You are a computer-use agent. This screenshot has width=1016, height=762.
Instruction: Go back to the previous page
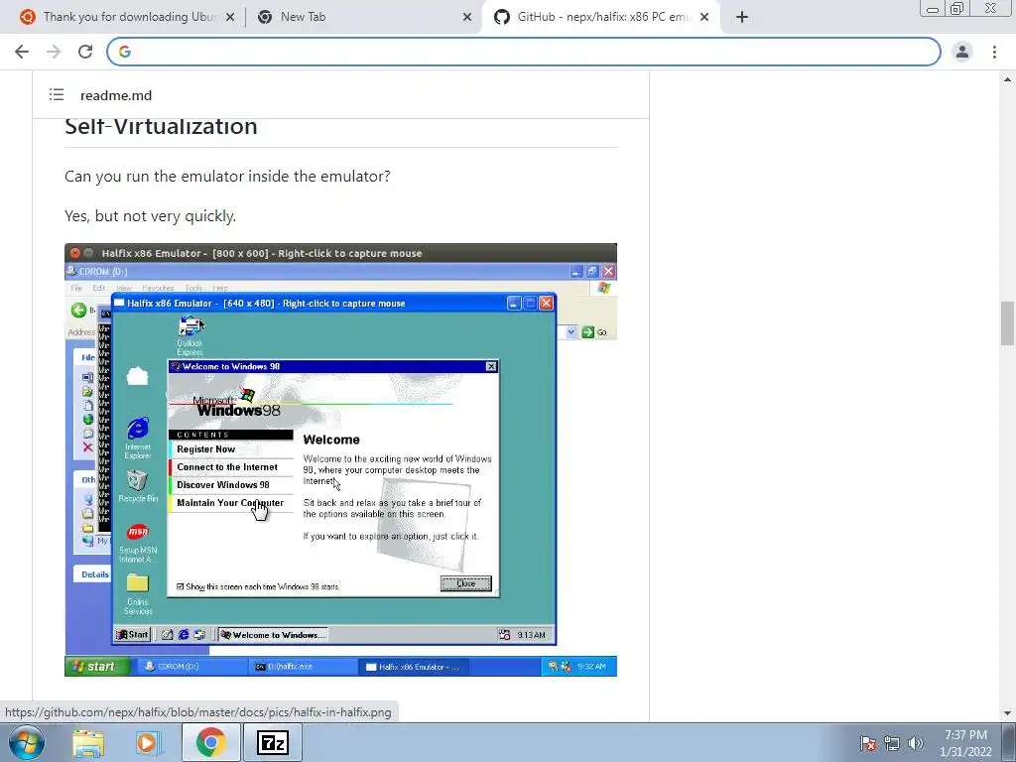[x=22, y=52]
